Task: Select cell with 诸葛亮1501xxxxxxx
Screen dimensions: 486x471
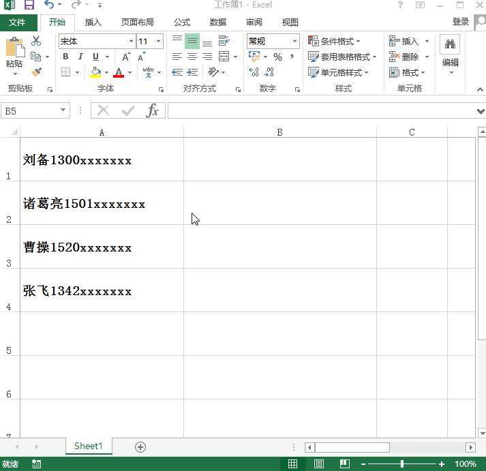Action: (x=102, y=203)
